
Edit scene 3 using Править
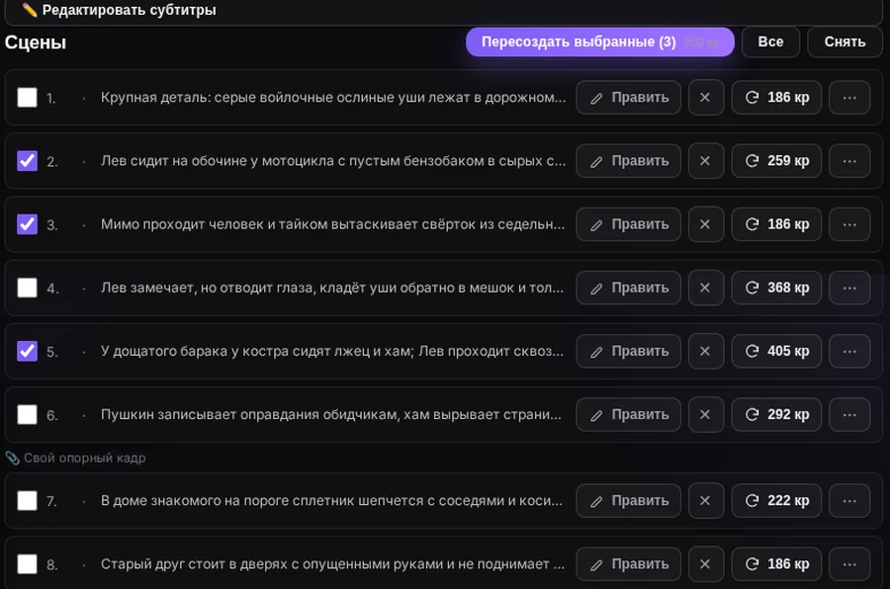[628, 224]
